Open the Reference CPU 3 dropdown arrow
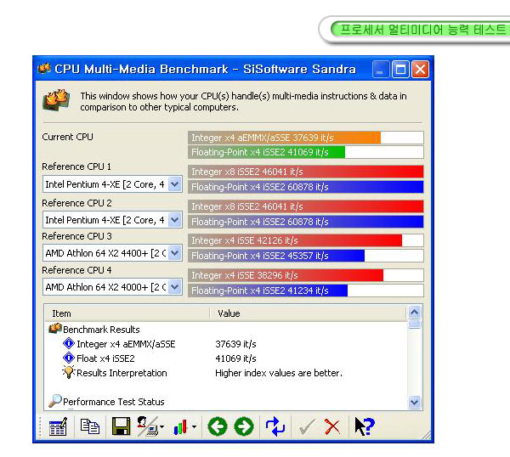The width and height of the screenshot is (510, 457). click(x=175, y=253)
